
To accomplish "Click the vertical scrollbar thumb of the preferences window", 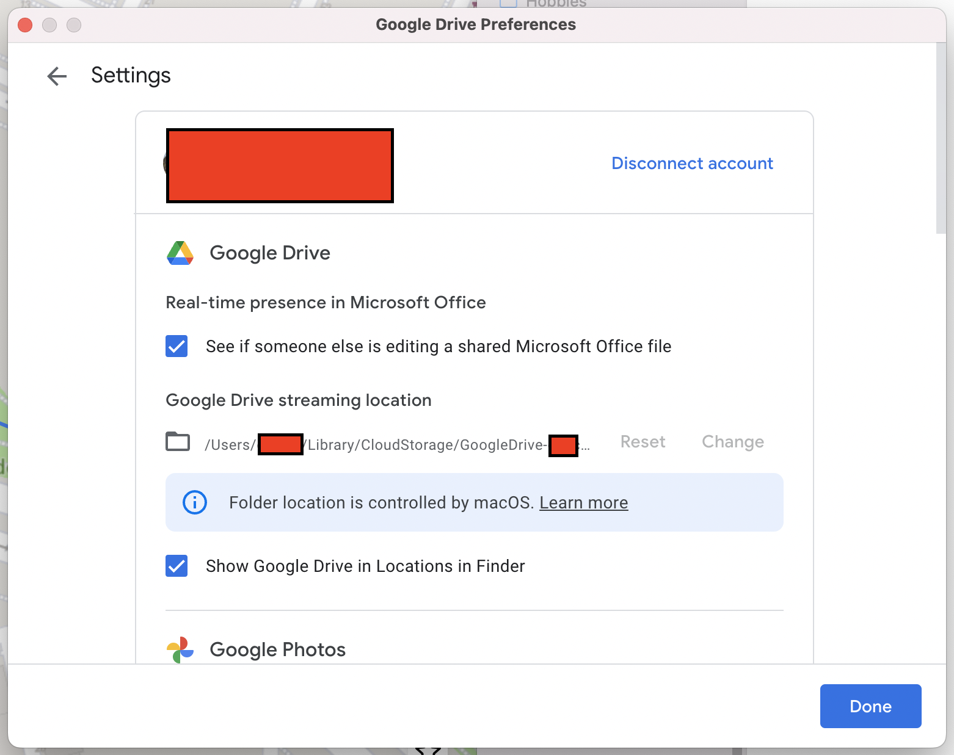I will click(941, 138).
